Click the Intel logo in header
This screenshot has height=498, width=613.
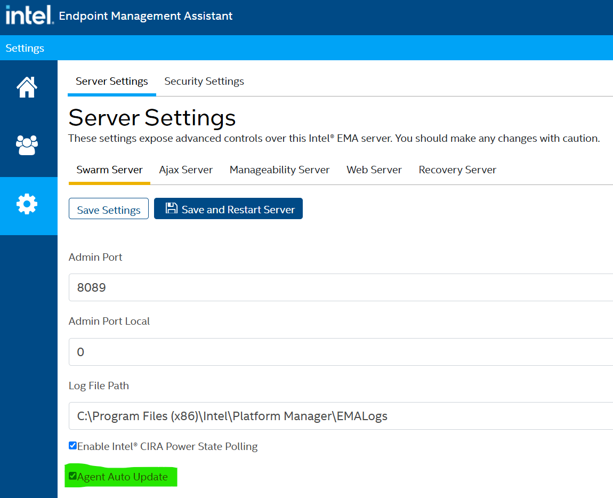29,15
